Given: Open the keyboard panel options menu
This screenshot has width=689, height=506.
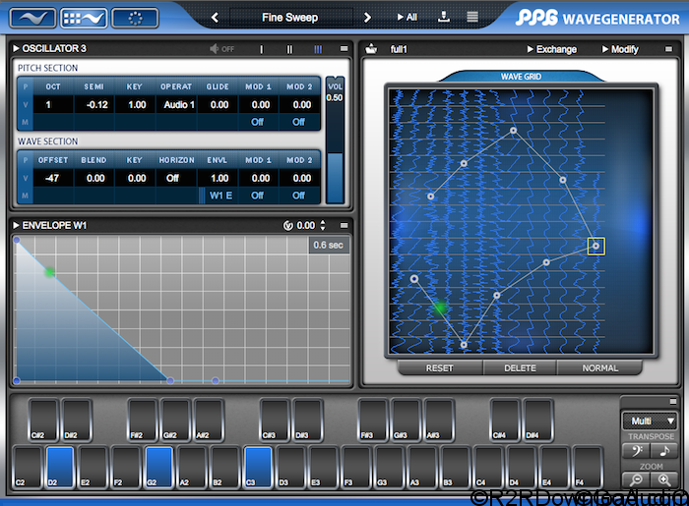Looking at the screenshot, I should pyautogui.click(x=672, y=401).
